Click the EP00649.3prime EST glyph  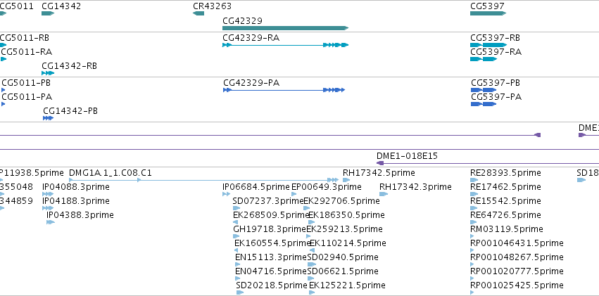(x=294, y=194)
